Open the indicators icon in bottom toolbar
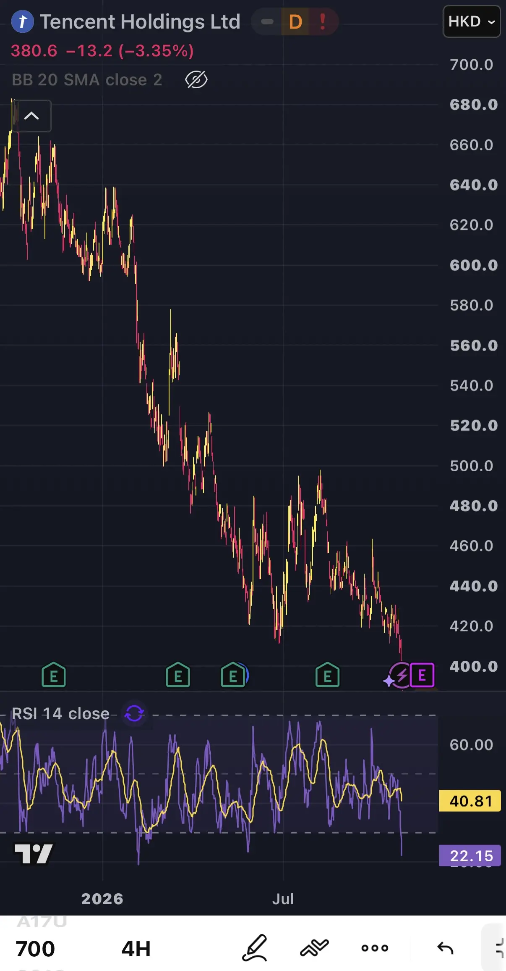The height and width of the screenshot is (971, 506). pos(314,948)
